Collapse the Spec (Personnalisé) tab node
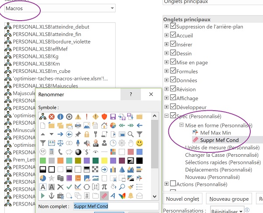The height and width of the screenshot is (213, 263). pos(167,116)
